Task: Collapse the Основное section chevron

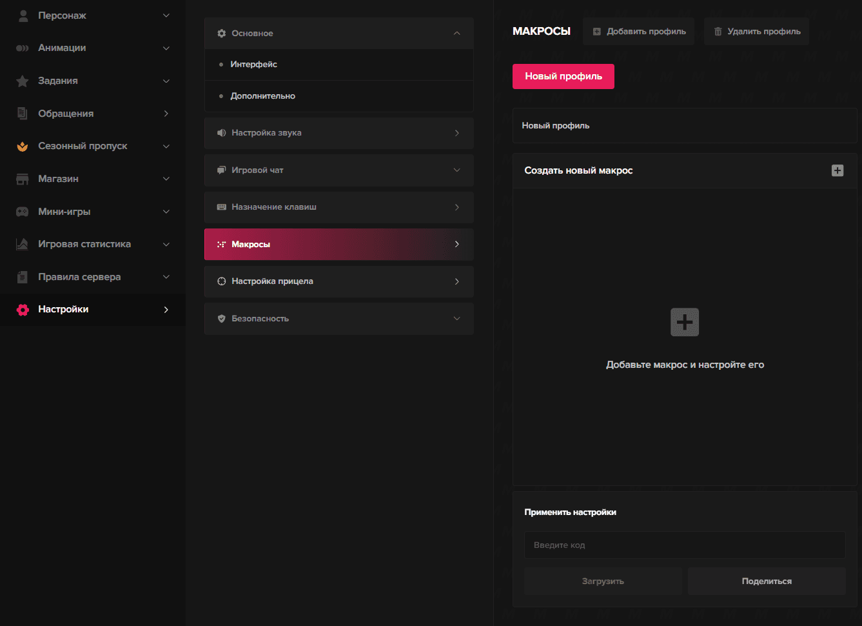Action: 456,34
